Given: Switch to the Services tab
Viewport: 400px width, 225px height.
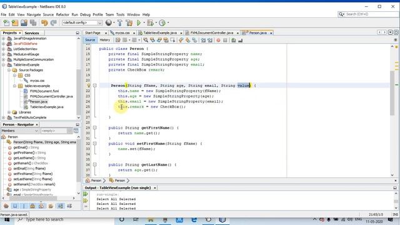Looking at the screenshot, I should 32,33.
